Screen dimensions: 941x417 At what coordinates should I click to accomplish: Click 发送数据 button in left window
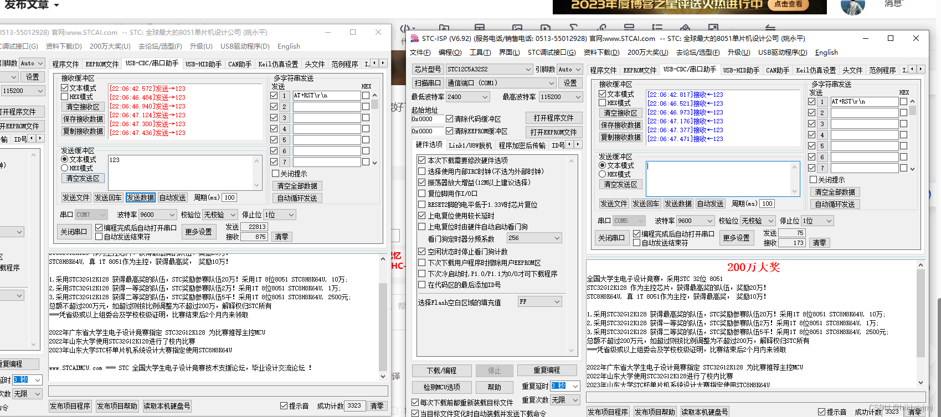(x=140, y=197)
